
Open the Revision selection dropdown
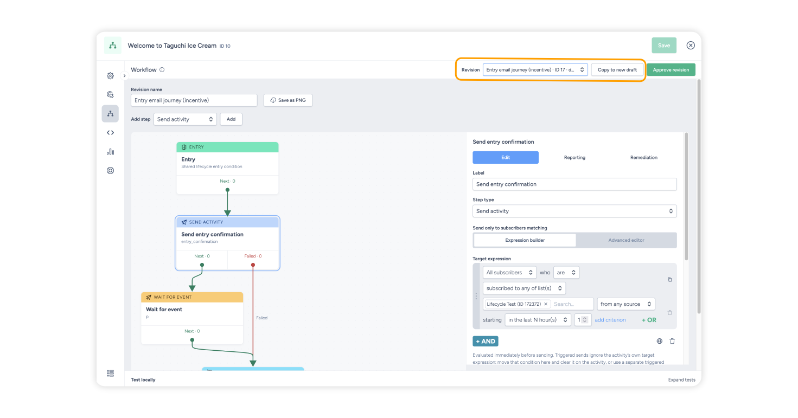click(x=535, y=70)
